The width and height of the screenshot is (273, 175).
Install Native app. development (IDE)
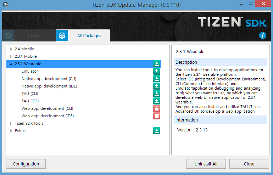click(156, 86)
